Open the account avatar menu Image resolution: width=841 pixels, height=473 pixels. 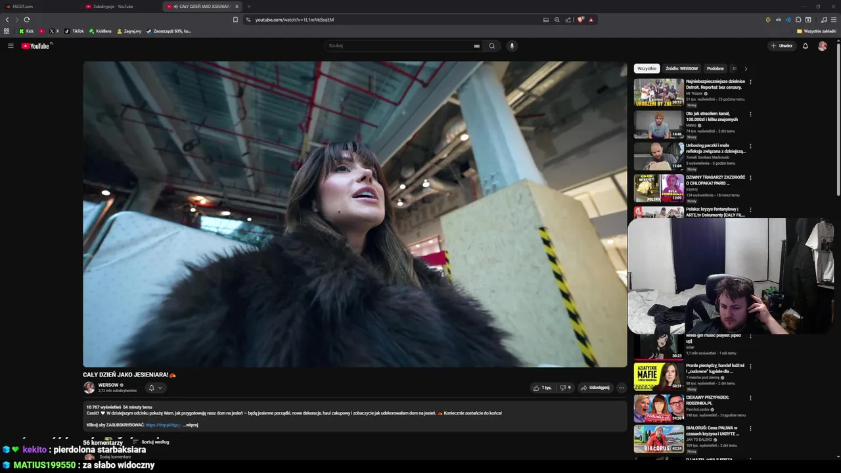pyautogui.click(x=823, y=46)
